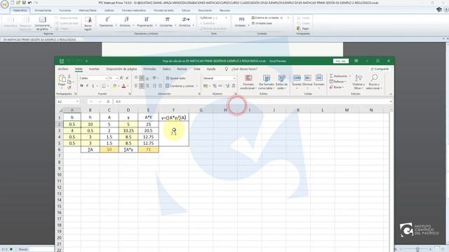Select cell E6 with value 71

coord(148,149)
